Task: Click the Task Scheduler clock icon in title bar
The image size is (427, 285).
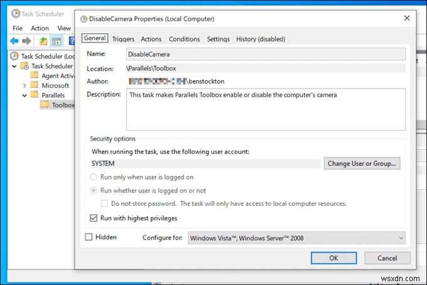Action: (x=16, y=14)
